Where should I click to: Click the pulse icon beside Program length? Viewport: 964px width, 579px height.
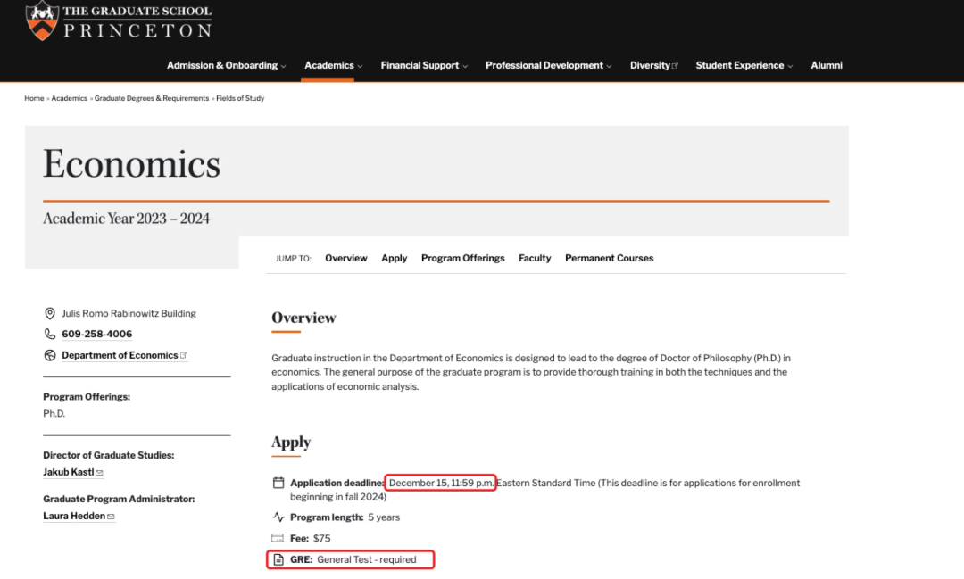click(x=278, y=517)
